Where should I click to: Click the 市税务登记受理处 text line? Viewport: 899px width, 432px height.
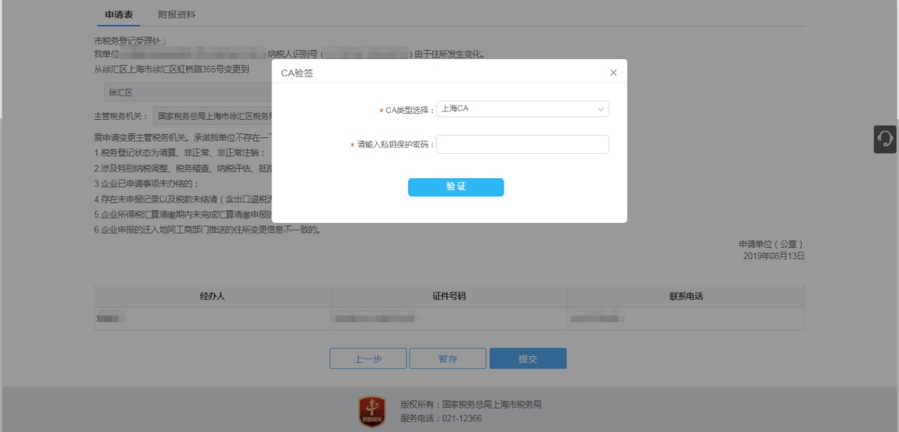coord(131,42)
